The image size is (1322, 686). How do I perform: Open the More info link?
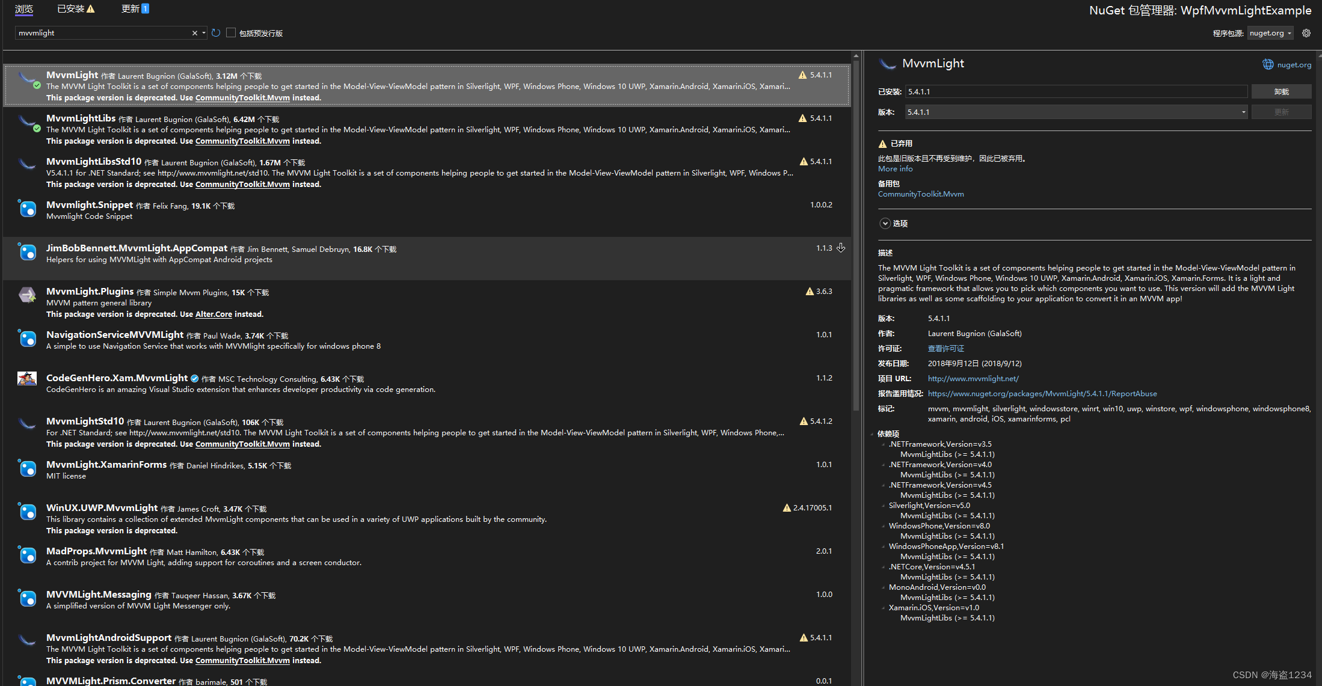coord(895,169)
